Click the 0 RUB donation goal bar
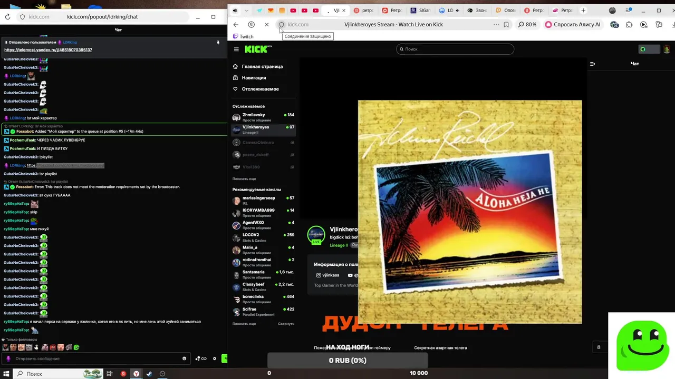Viewport: 675px width, 379px height. pyautogui.click(x=348, y=361)
